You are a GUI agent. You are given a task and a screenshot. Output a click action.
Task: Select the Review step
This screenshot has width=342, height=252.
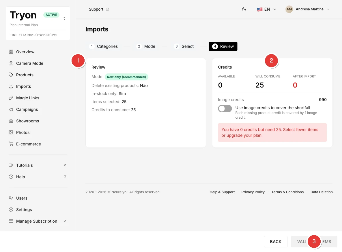(x=223, y=46)
